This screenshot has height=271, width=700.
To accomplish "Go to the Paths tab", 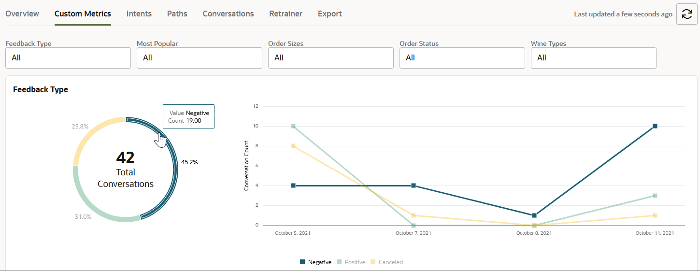I will click(177, 14).
